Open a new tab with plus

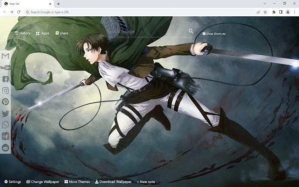point(58,4)
